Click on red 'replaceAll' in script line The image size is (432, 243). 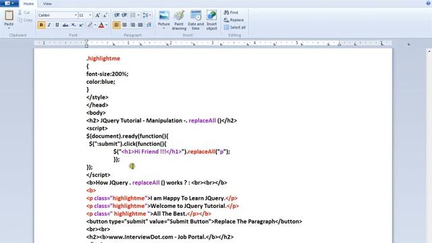tap(201, 151)
